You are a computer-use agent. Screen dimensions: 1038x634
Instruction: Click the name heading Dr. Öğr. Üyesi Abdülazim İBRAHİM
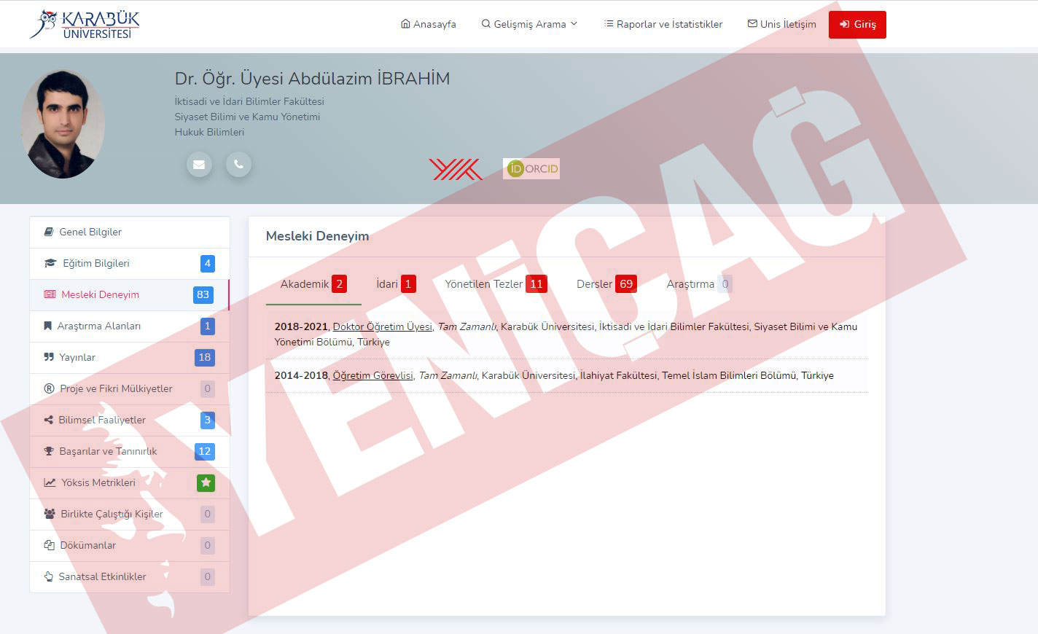[x=312, y=79]
